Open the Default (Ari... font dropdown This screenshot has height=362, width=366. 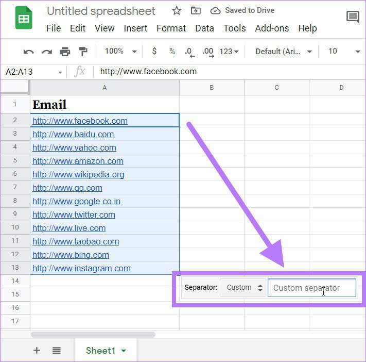click(x=283, y=52)
